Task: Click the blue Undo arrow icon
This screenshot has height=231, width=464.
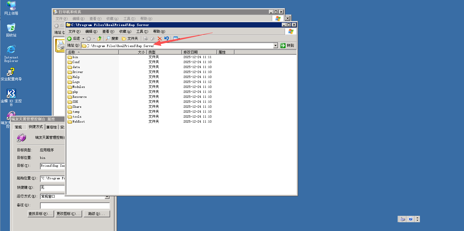Action: 166,39
